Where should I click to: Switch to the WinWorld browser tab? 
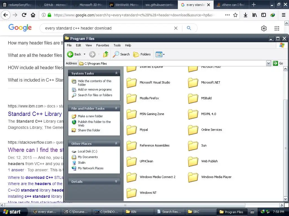pyautogui.click(x=124, y=5)
